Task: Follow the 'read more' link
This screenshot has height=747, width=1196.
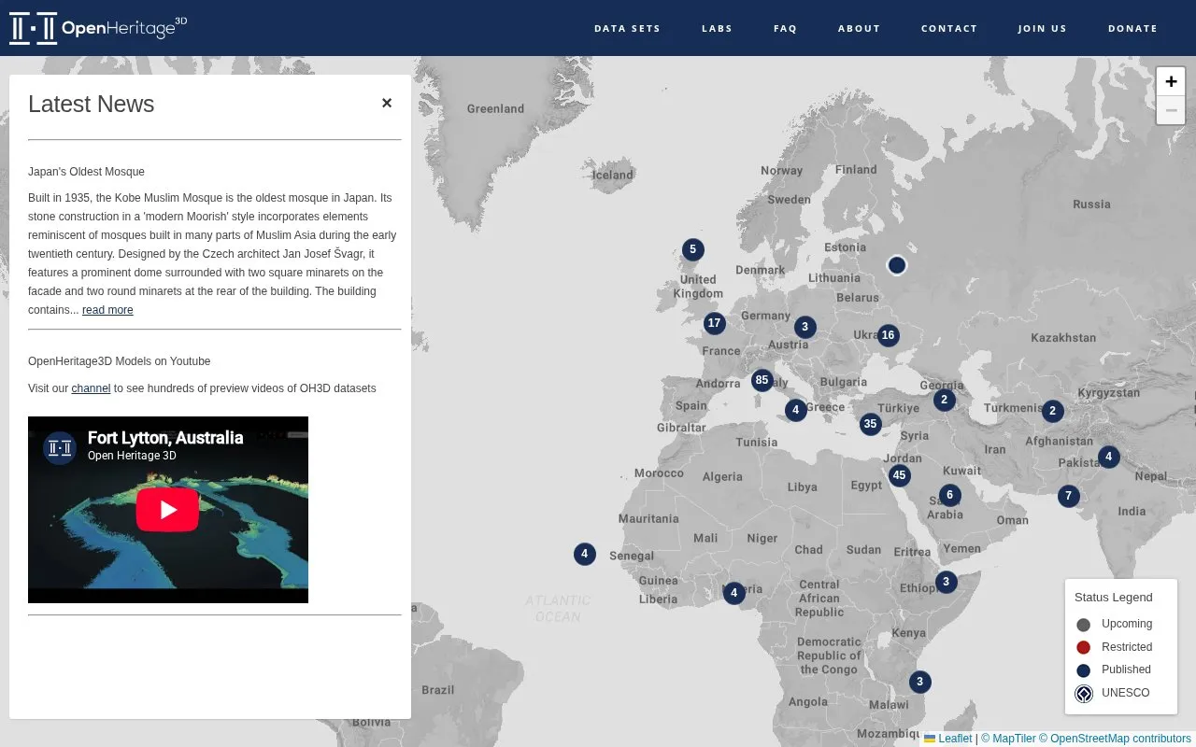Action: (x=107, y=310)
